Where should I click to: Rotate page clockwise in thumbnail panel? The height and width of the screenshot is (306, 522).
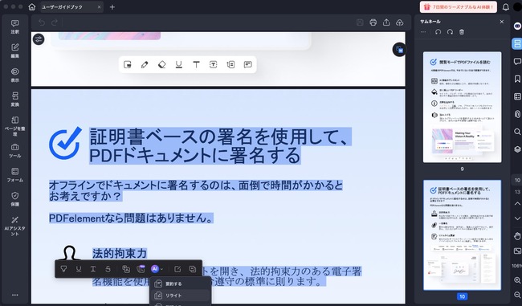pyautogui.click(x=450, y=32)
